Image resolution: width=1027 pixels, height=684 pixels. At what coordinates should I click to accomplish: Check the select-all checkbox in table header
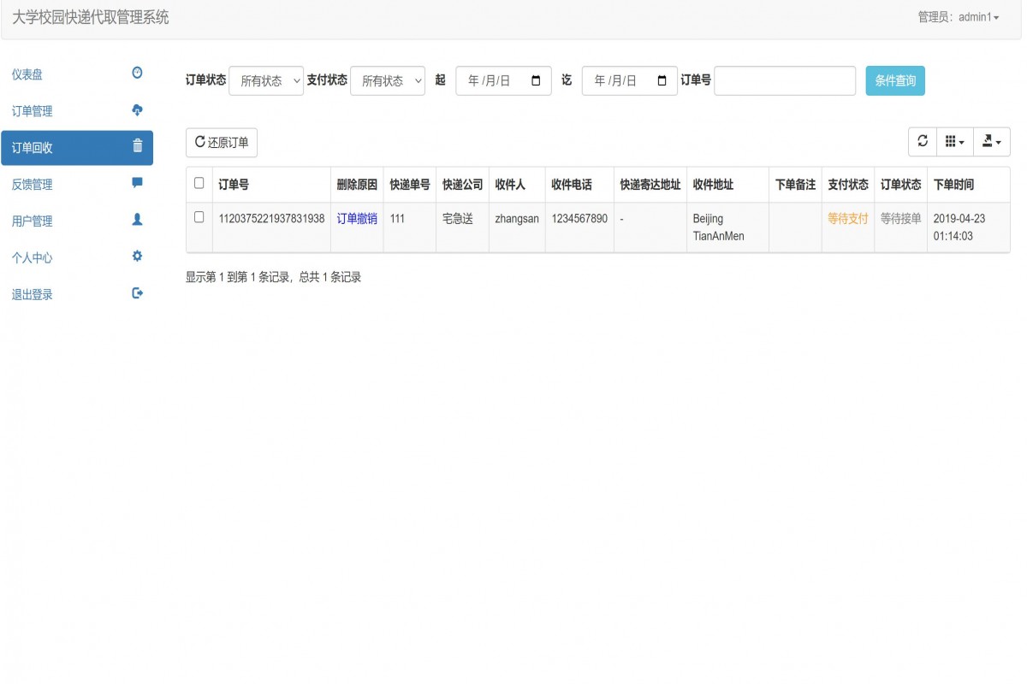(199, 184)
